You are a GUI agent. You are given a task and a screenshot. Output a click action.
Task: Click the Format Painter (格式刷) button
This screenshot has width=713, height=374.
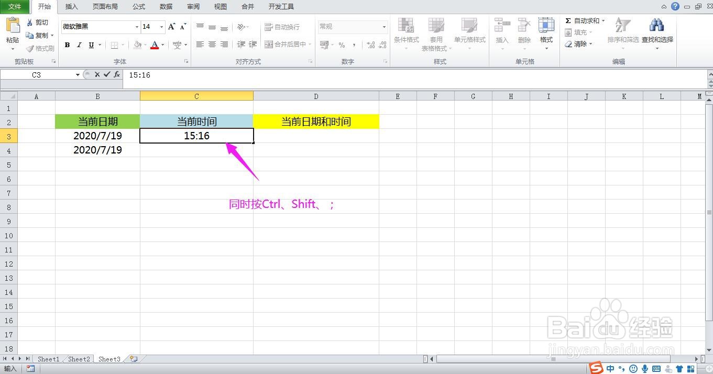pos(40,48)
